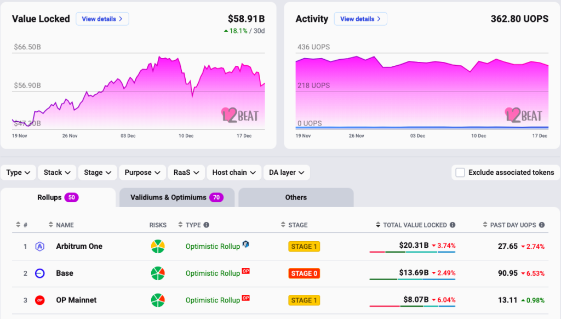The image size is (561, 319).
Task: Open Activity View details button
Action: point(360,19)
